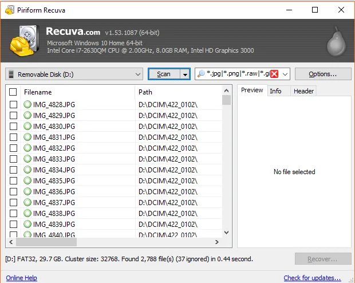Check the box for IMG_4838.JPG
The height and width of the screenshot is (283, 355).
[13, 213]
